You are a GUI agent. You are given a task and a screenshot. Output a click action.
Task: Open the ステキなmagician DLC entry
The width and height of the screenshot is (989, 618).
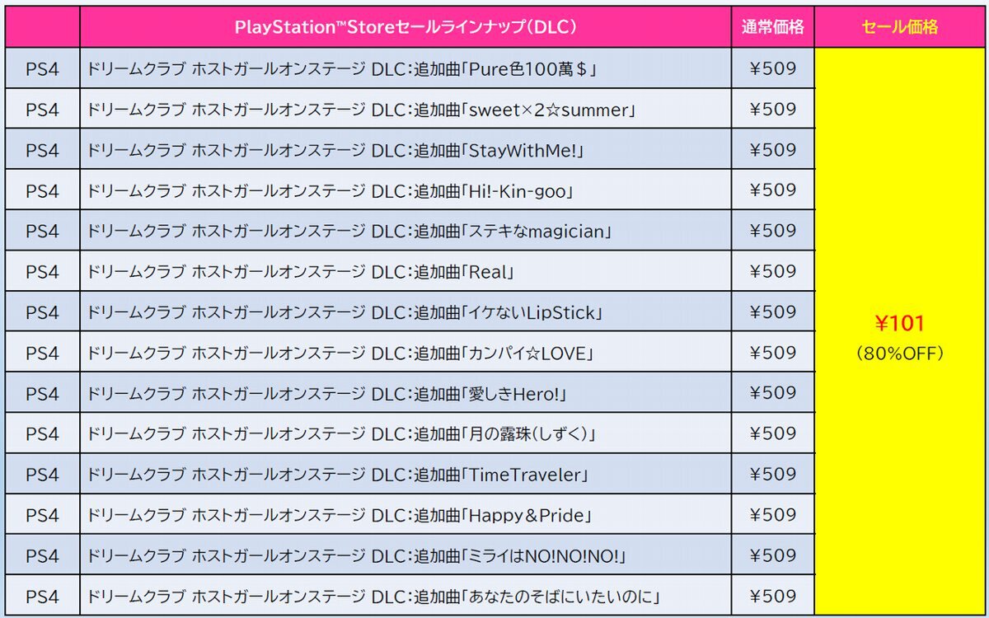click(349, 231)
